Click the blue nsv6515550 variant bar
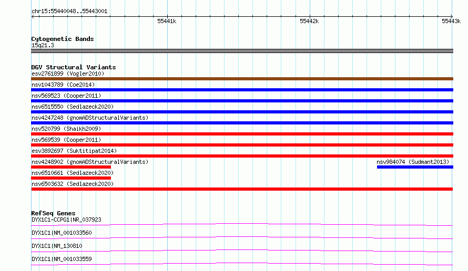Viewport: 468px width, 271px height. pyautogui.click(x=242, y=112)
